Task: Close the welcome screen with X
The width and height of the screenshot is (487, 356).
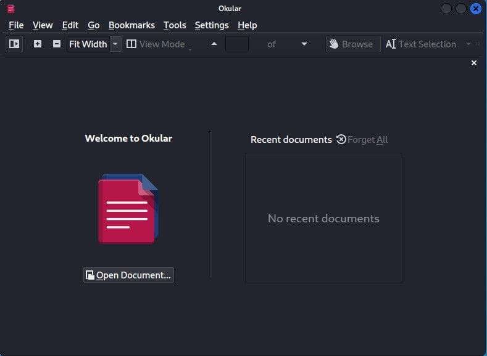Action: click(x=474, y=63)
